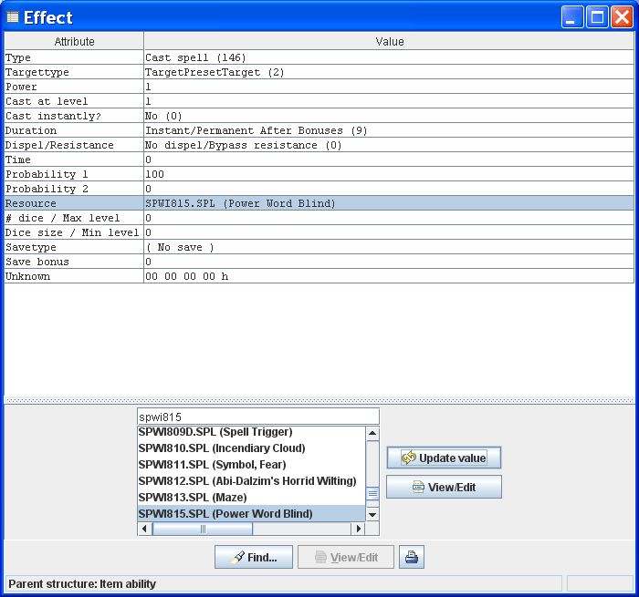Click the spwi815 search text field
This screenshot has height=597, width=639.
257,417
